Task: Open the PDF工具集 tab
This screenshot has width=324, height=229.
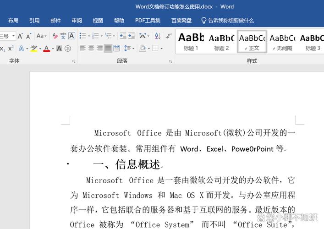Action: click(x=148, y=21)
